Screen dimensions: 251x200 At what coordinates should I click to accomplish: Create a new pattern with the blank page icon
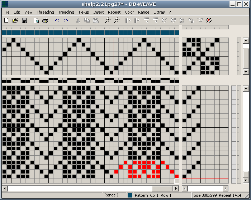point(6,20)
